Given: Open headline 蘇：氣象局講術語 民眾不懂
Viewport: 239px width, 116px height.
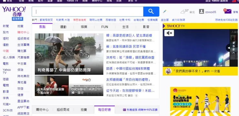Looking at the screenshot, I should 126,46.
